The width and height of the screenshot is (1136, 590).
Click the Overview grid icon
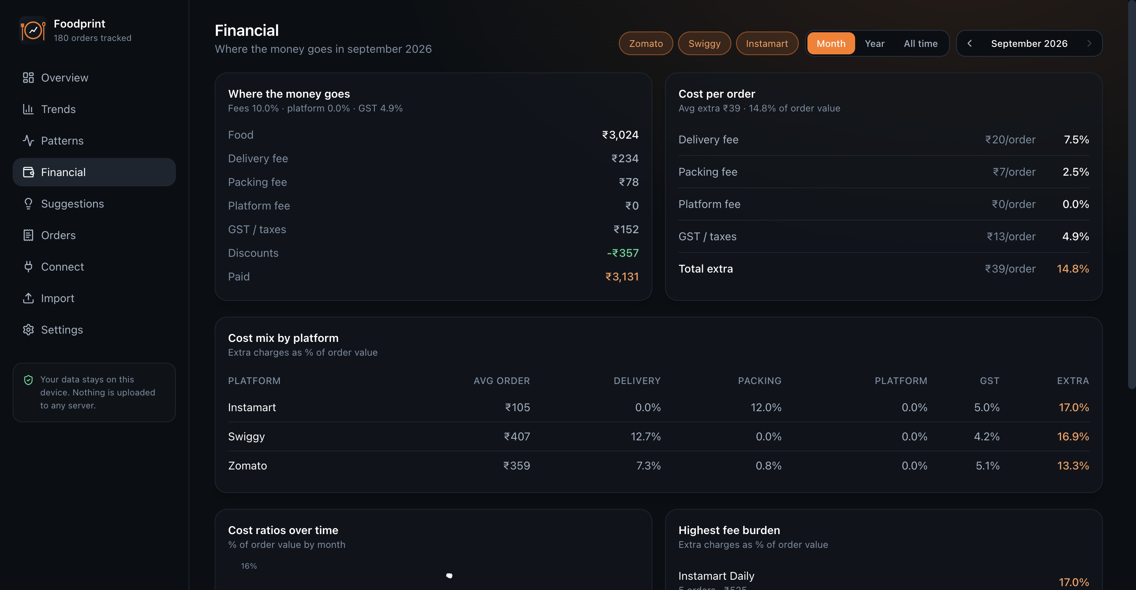tap(28, 78)
